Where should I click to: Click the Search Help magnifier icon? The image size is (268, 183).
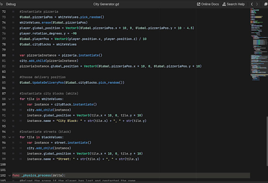tap(224, 4)
